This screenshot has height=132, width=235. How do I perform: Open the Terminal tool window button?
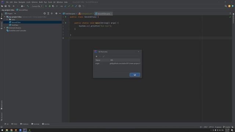coord(35,124)
